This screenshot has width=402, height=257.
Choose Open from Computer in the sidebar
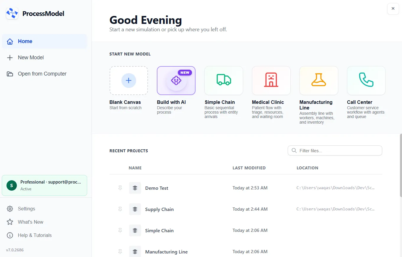45,74
